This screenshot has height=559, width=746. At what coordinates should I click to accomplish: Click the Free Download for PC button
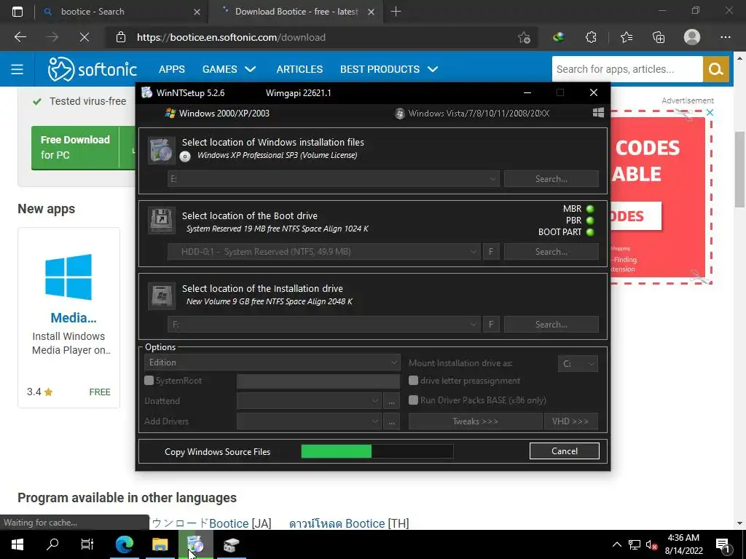point(75,147)
